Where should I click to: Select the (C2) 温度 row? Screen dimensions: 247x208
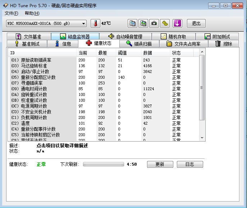click(x=104, y=123)
